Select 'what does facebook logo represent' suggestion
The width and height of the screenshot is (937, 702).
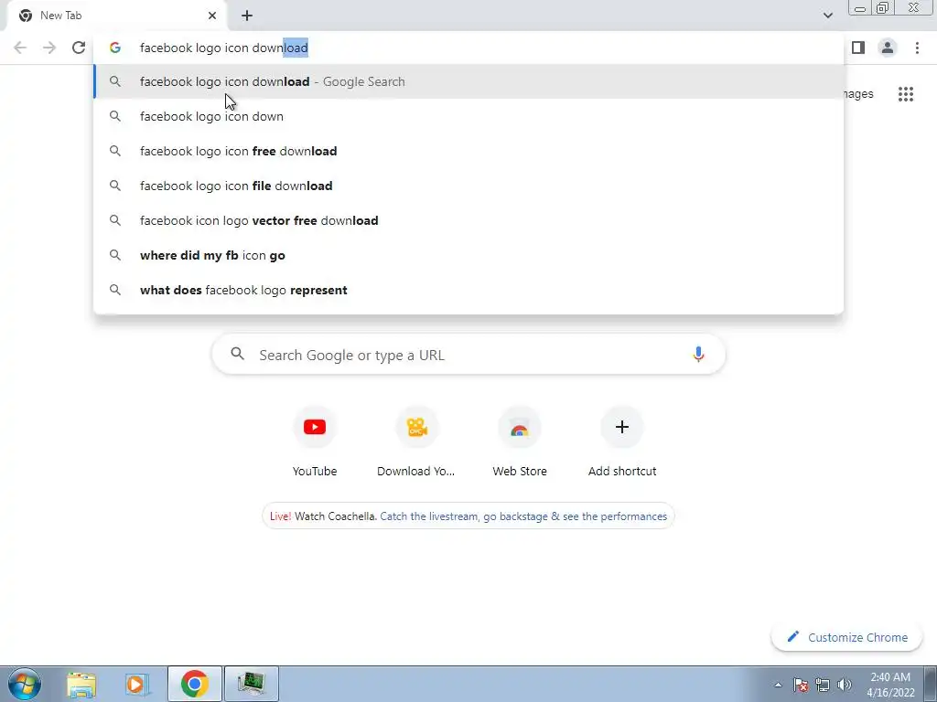click(x=468, y=290)
